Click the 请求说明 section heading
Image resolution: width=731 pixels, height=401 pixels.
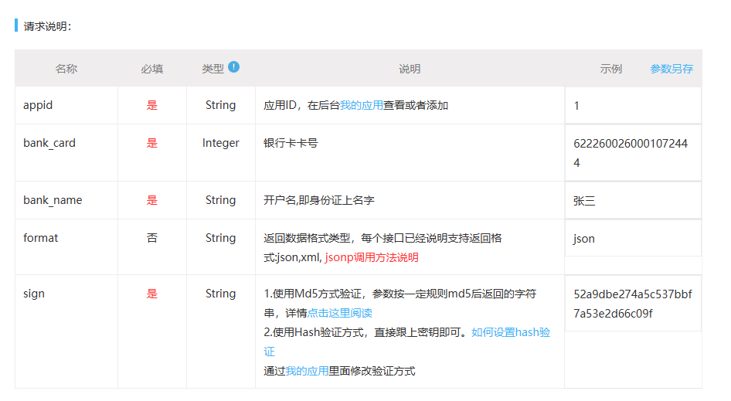[47, 26]
